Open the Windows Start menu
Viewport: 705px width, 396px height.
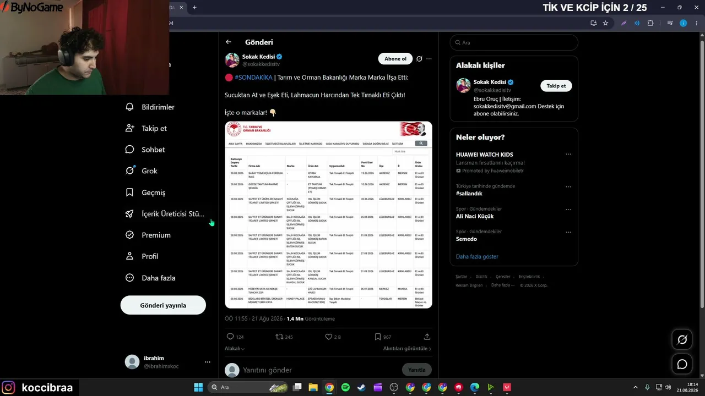(x=198, y=387)
